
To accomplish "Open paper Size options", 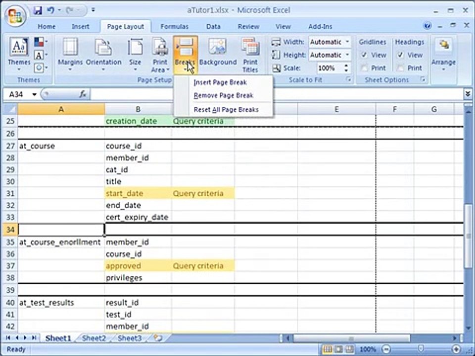I will (x=135, y=54).
